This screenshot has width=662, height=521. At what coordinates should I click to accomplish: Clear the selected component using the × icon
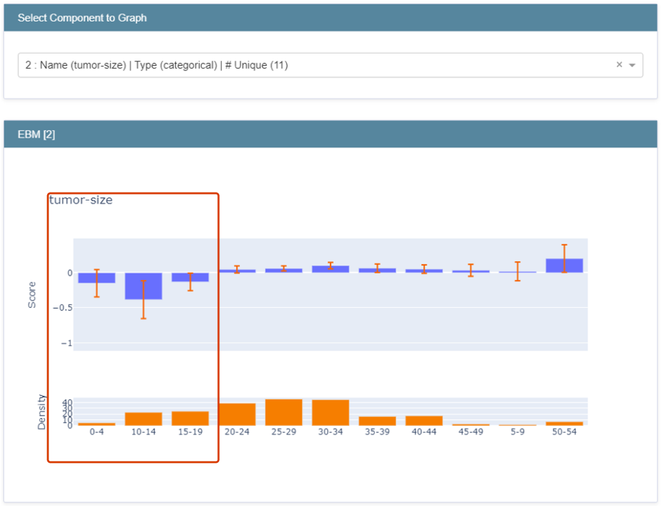pos(618,65)
